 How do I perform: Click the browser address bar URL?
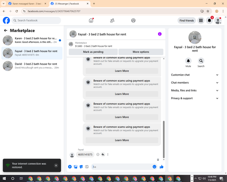(54, 11)
